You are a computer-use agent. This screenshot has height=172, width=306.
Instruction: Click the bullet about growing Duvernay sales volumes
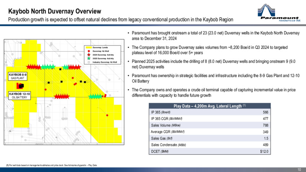[210, 50]
